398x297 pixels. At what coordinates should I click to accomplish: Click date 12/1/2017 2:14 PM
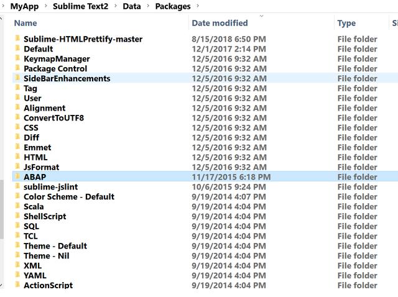229,49
